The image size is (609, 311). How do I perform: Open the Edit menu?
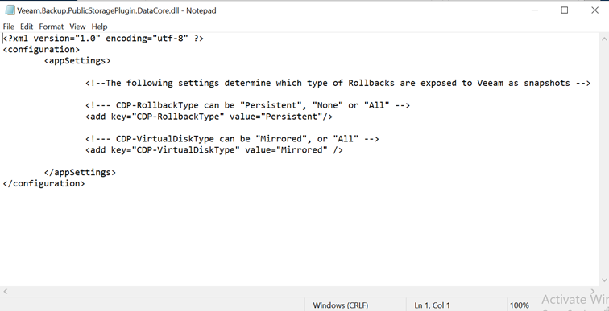(x=27, y=27)
